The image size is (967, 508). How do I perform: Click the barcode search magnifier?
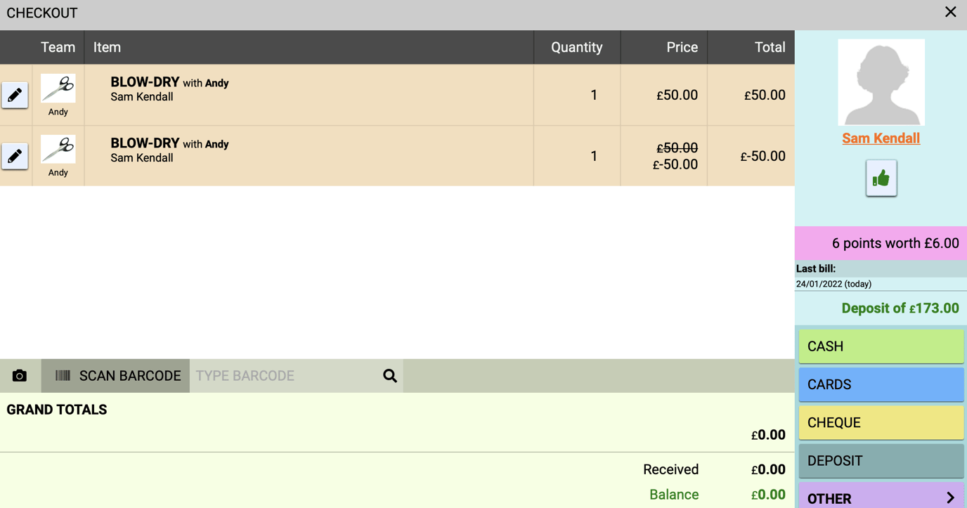(x=389, y=375)
